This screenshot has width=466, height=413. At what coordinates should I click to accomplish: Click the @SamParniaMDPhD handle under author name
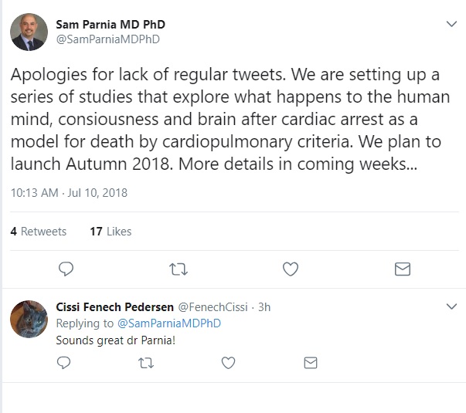[x=107, y=39]
